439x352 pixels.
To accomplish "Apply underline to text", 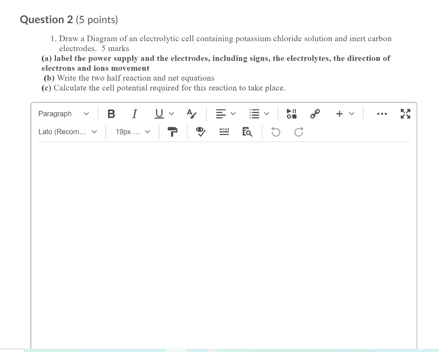I will [159, 114].
